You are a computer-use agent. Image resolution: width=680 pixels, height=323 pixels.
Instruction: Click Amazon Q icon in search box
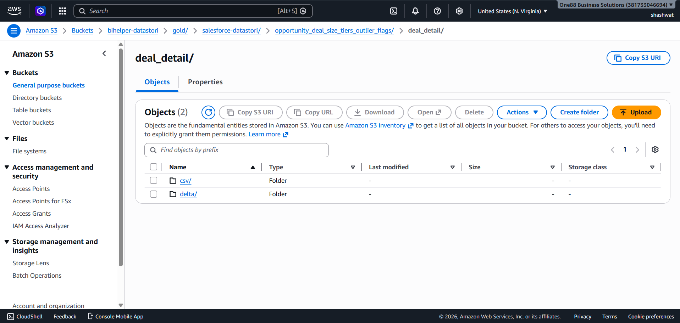click(303, 11)
